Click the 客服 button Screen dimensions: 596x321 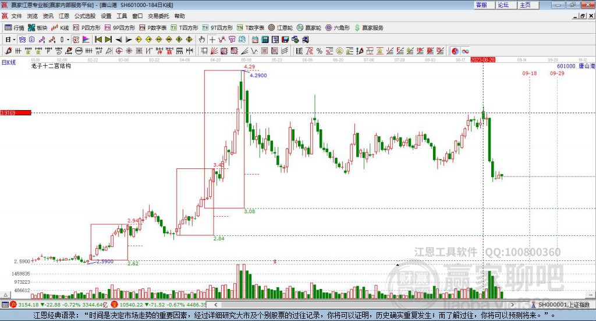(x=484, y=5)
